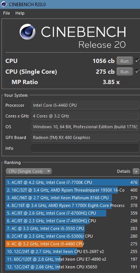
Task: Click the Cinebench sphere logo
Action: (28, 32)
